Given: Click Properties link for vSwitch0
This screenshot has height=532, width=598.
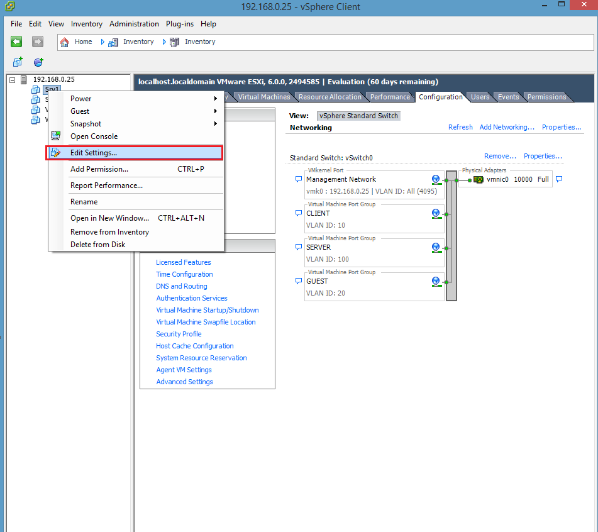Looking at the screenshot, I should (x=543, y=156).
